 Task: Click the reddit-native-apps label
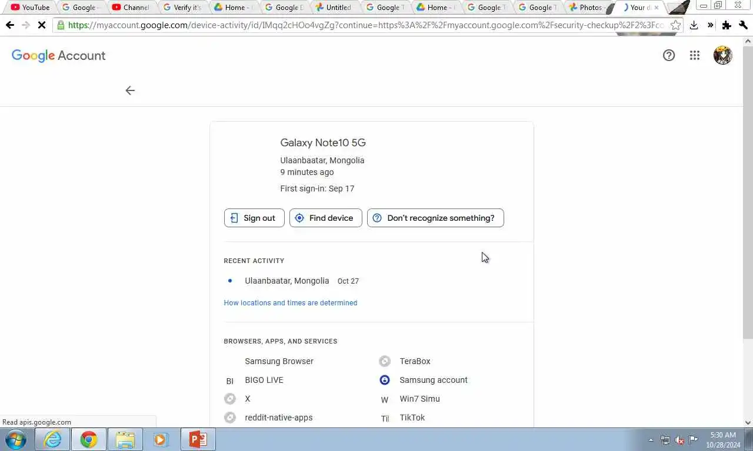click(x=279, y=418)
